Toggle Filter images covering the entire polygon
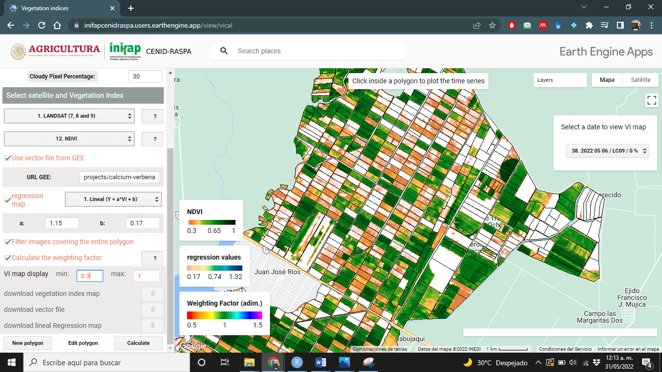This screenshot has width=662, height=372. point(8,242)
